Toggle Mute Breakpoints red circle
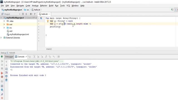Viewport: 178px width, 100px height. [2, 77]
